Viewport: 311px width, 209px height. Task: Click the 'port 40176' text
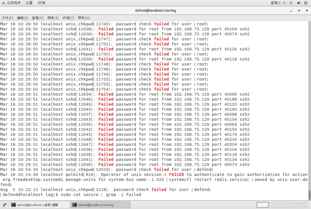[x=224, y=134]
